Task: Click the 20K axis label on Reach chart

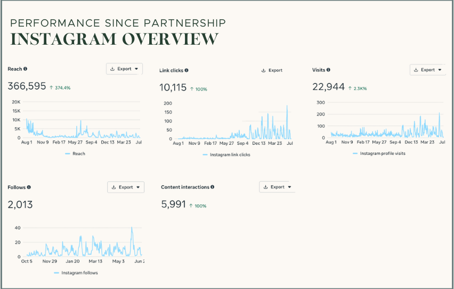Action: click(16, 102)
